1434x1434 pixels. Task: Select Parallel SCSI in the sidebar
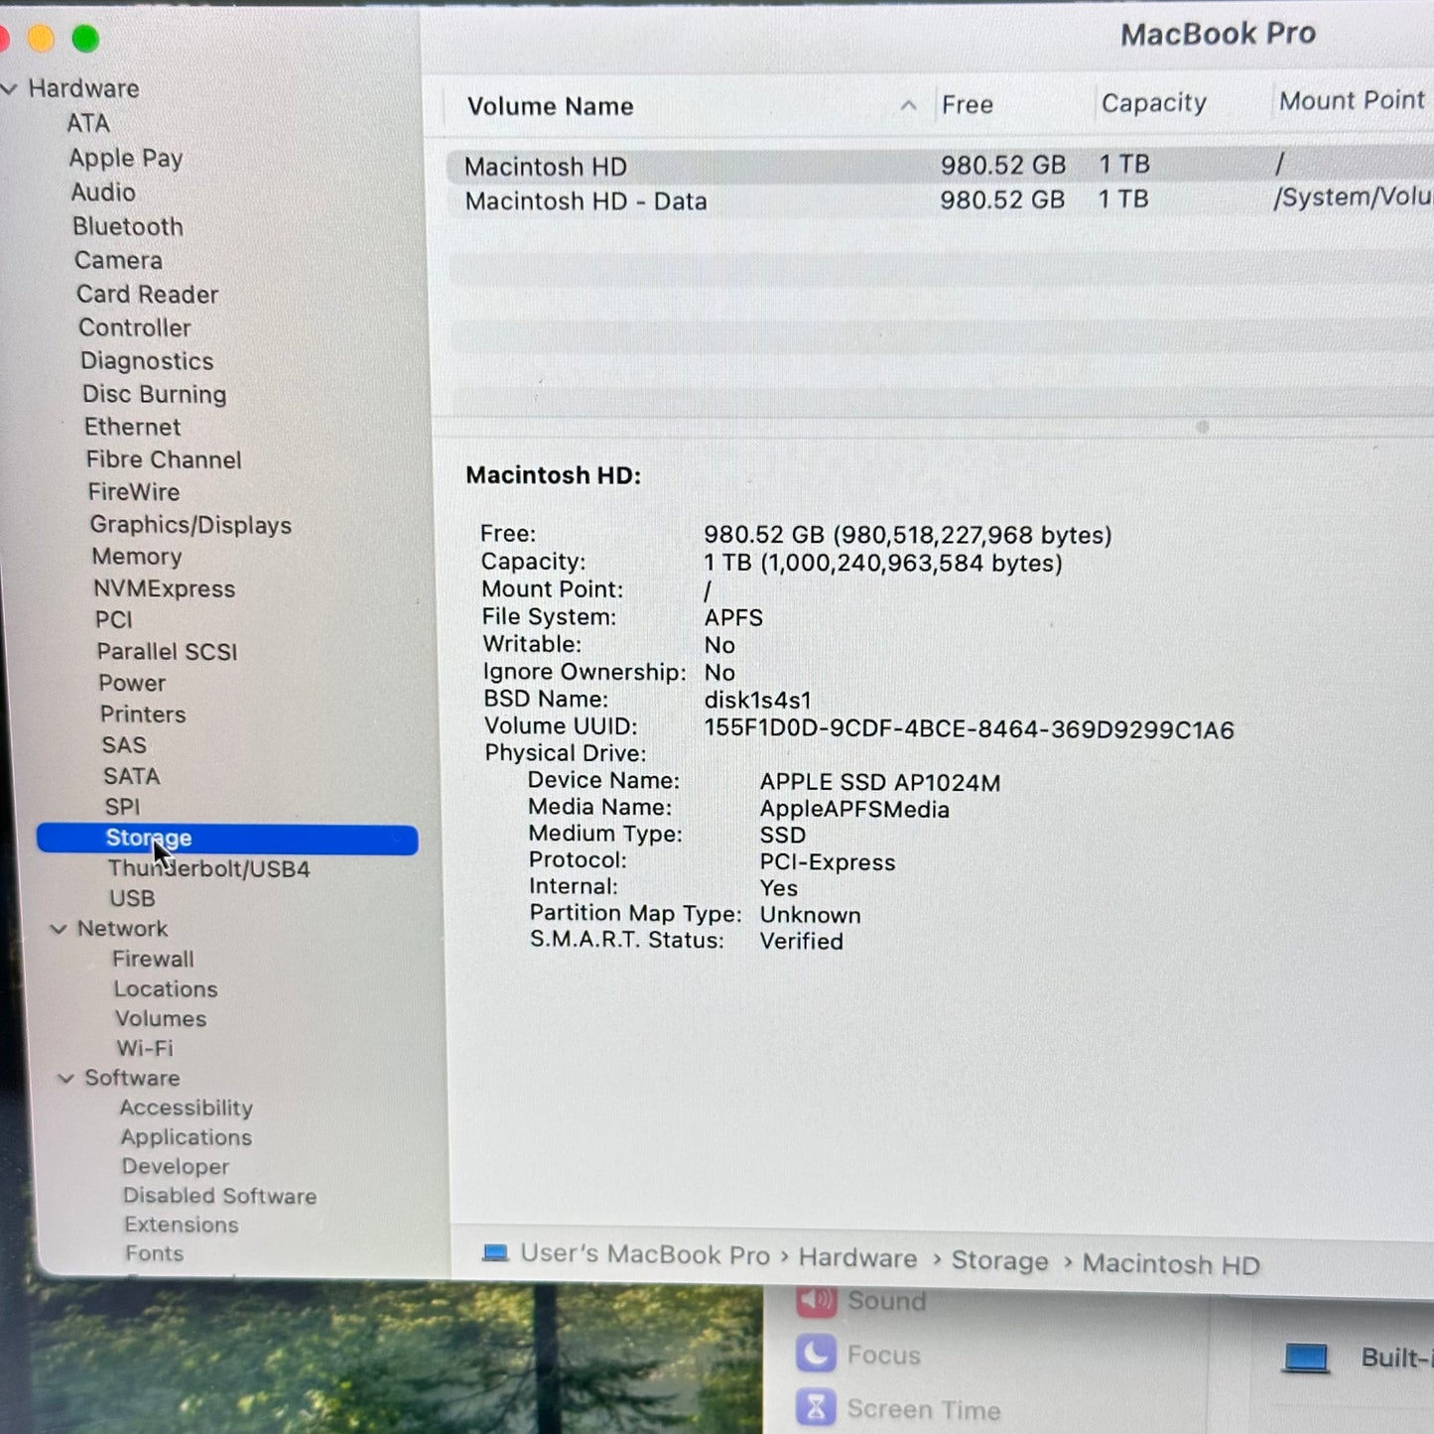(167, 652)
